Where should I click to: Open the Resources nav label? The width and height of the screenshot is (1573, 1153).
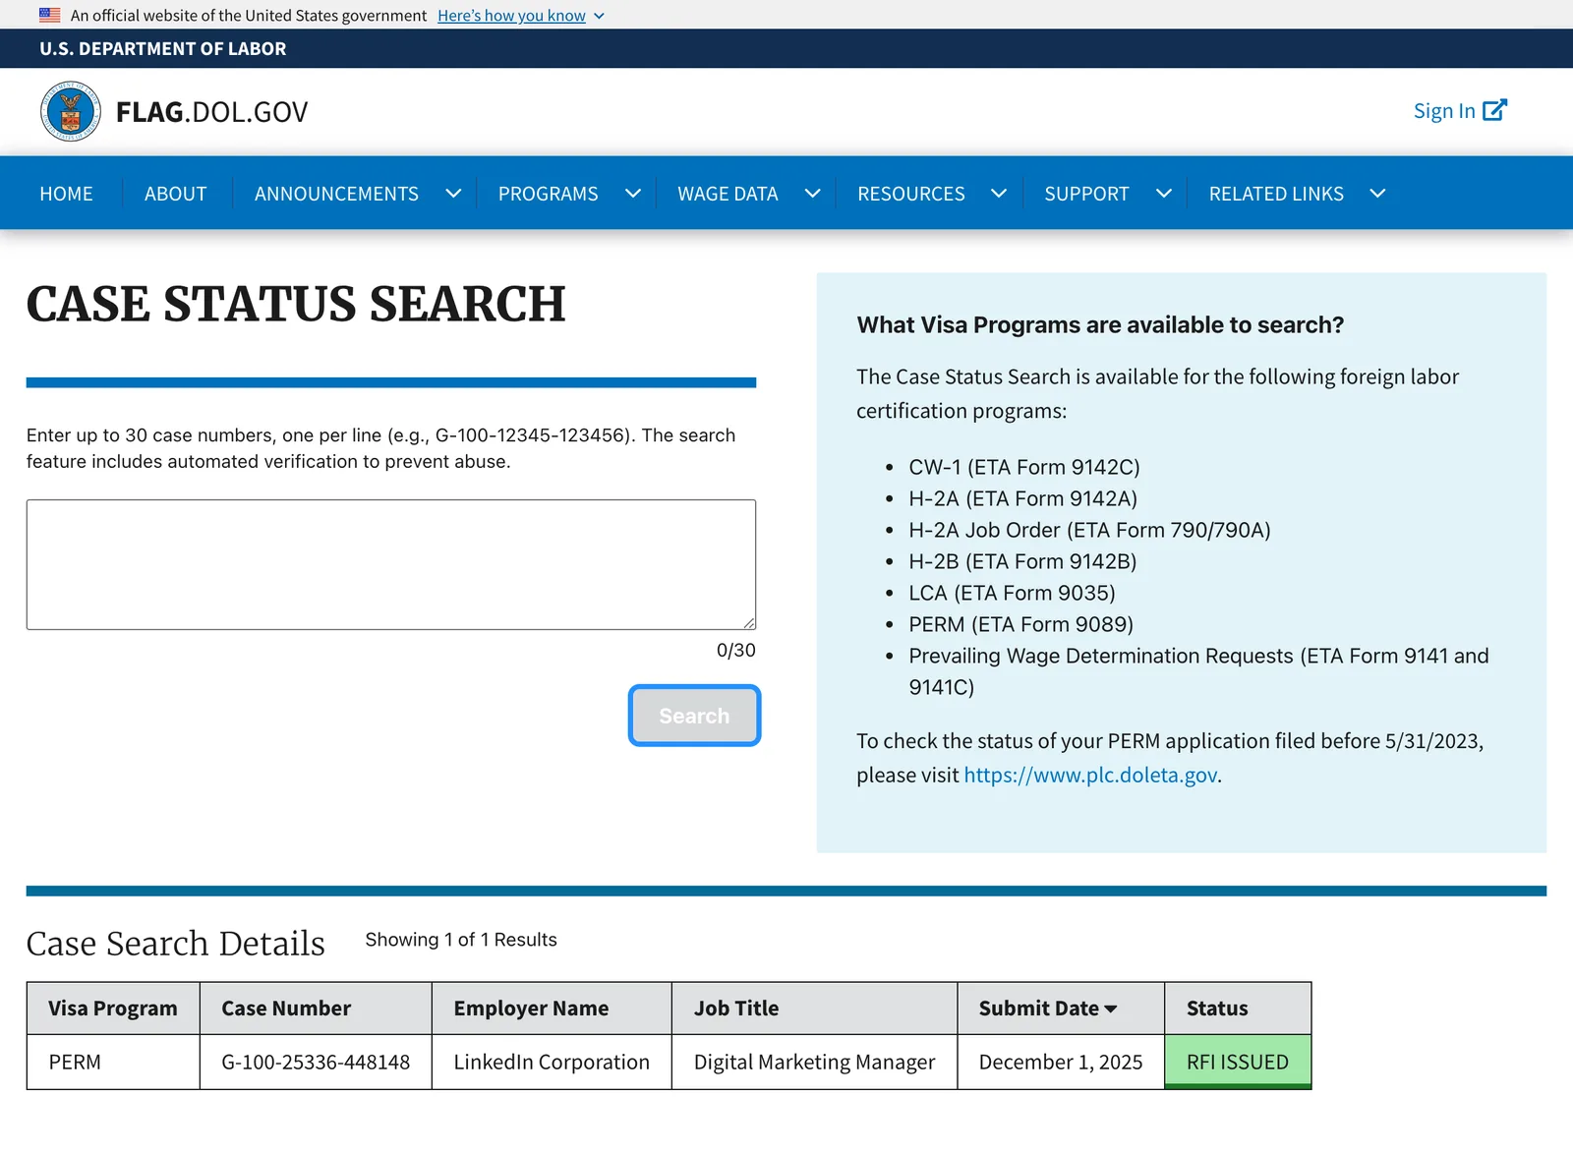coord(910,194)
